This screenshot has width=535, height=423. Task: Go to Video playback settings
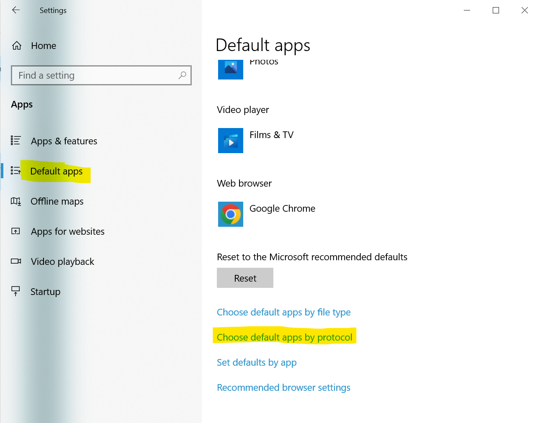[62, 261]
